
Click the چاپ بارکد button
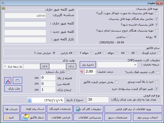13,89
